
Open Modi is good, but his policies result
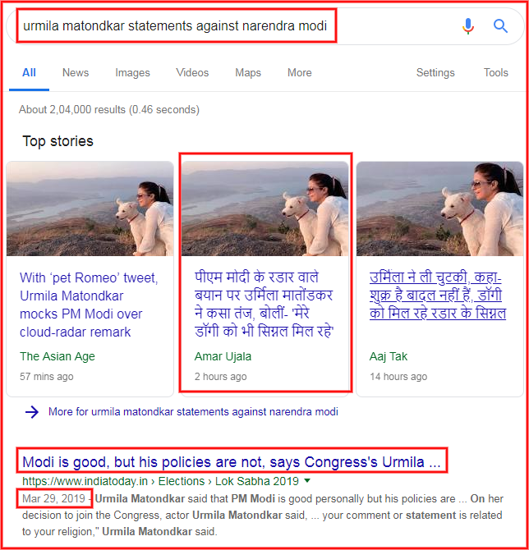point(232,462)
